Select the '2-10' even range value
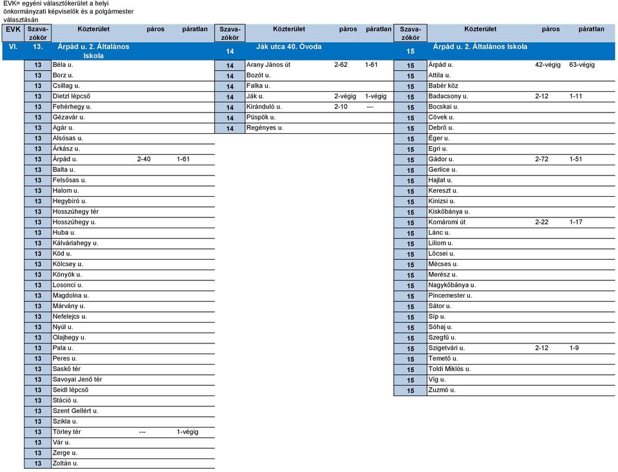The width and height of the screenshot is (618, 472). (x=341, y=107)
